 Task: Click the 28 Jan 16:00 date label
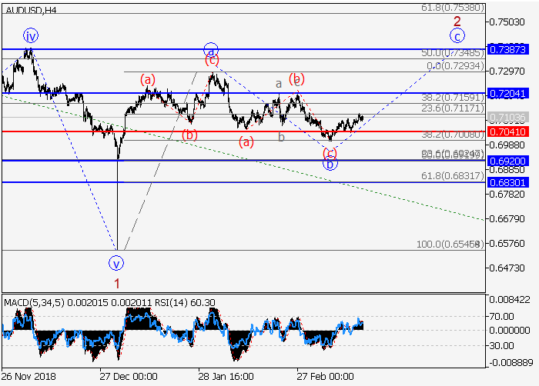pyautogui.click(x=227, y=377)
